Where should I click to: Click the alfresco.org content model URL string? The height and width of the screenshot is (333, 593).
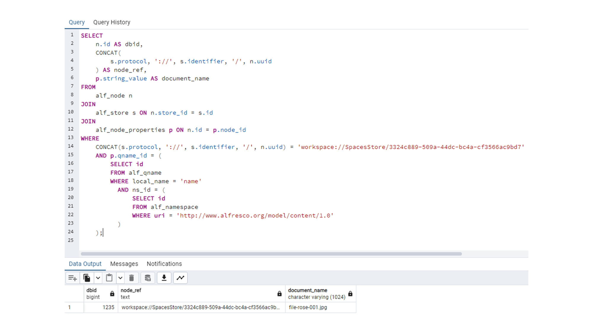click(255, 215)
